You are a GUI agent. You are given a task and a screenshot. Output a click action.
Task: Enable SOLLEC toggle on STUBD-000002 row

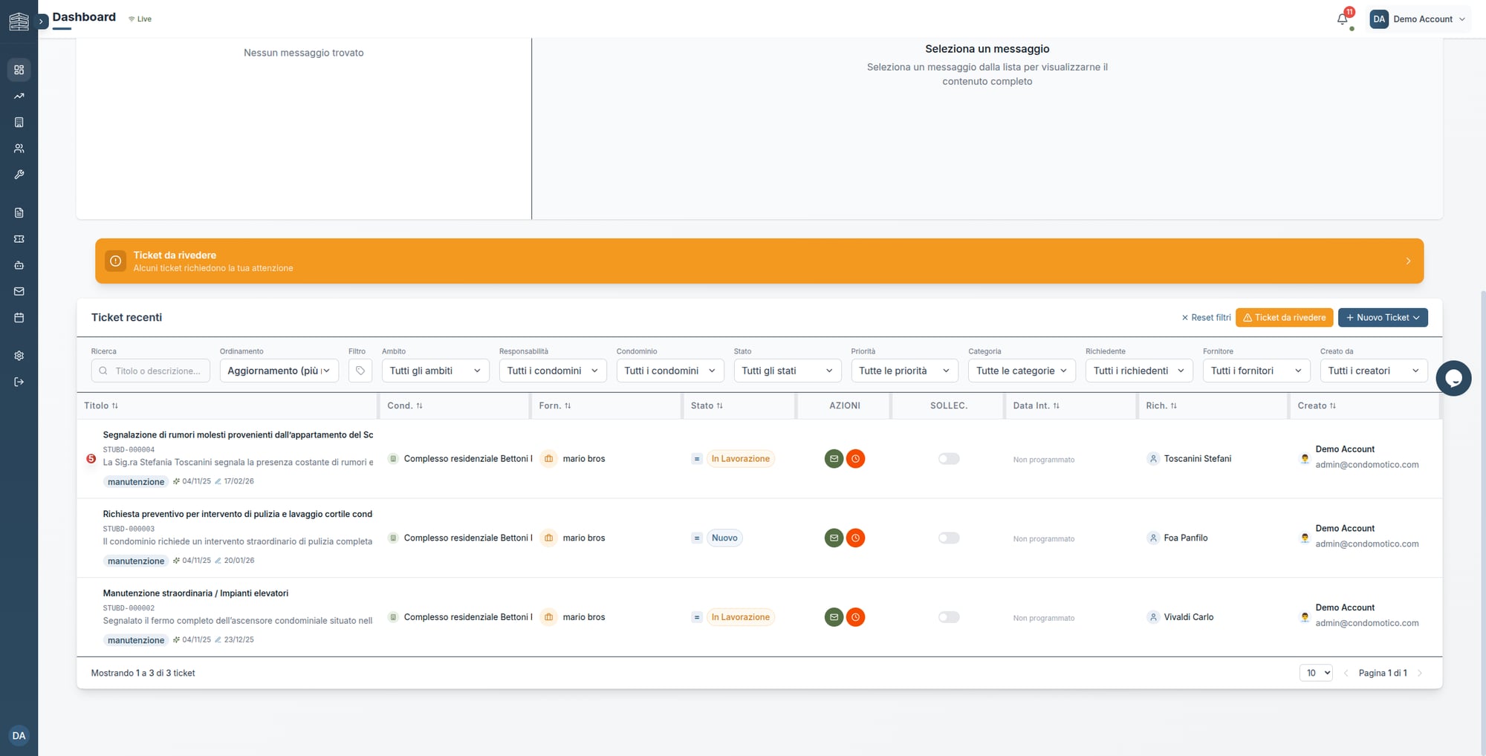click(x=948, y=617)
